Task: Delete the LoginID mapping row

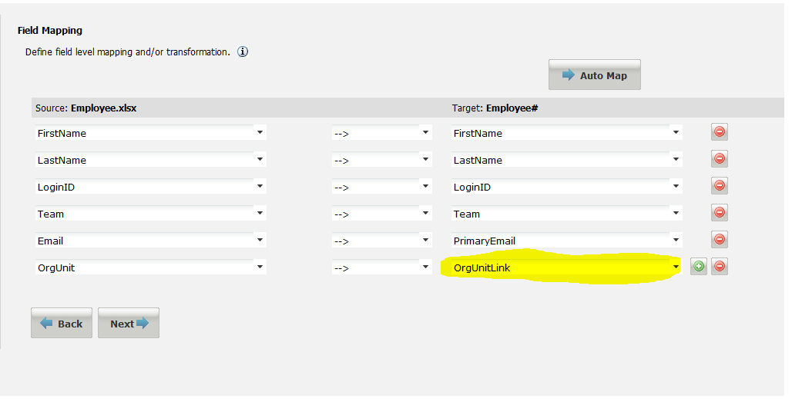Action: point(720,186)
